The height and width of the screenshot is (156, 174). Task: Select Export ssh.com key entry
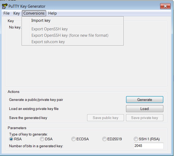(72, 42)
